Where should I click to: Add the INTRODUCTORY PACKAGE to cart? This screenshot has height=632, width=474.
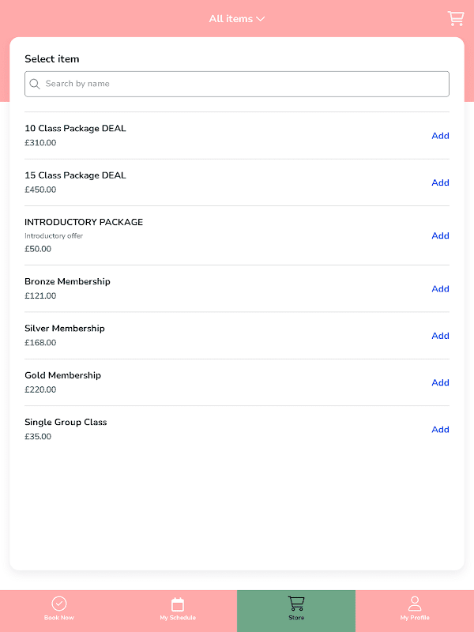coord(440,235)
